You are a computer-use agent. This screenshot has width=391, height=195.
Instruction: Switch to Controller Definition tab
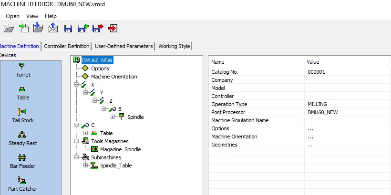tap(67, 46)
